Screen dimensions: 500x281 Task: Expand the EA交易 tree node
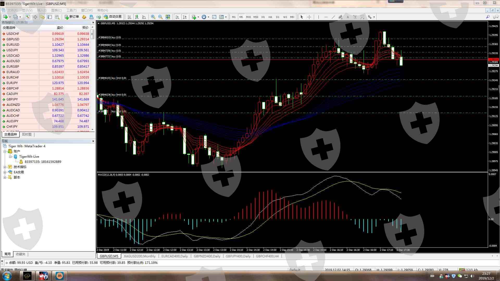click(x=5, y=172)
